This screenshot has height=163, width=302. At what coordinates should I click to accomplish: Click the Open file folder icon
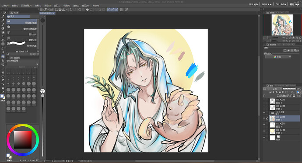60,10
